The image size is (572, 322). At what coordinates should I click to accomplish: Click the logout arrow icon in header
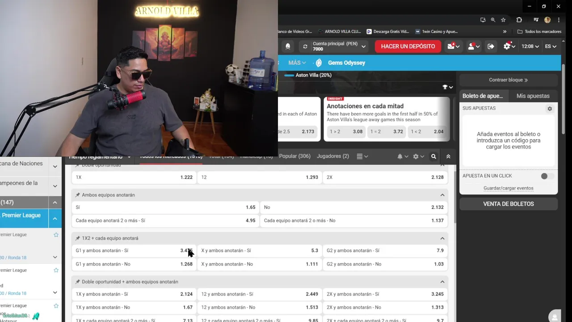pyautogui.click(x=491, y=47)
